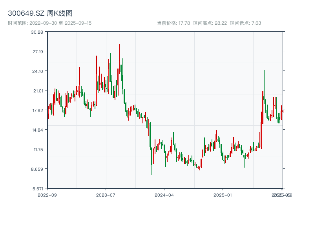This screenshot has height=235, width=314.
Task: Click the tallest red candle at the 28.22 peak
Action: point(120,59)
